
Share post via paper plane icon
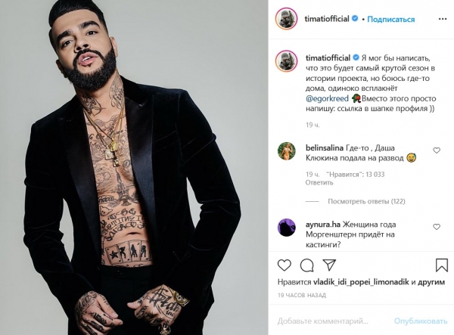(329, 265)
